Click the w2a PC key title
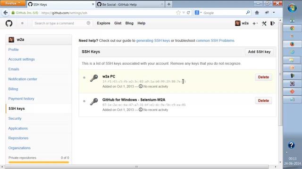This screenshot has width=302, height=169. pyautogui.click(x=109, y=77)
